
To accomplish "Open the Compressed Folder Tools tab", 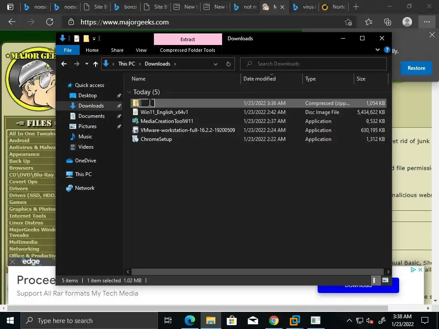I will coord(188,50).
